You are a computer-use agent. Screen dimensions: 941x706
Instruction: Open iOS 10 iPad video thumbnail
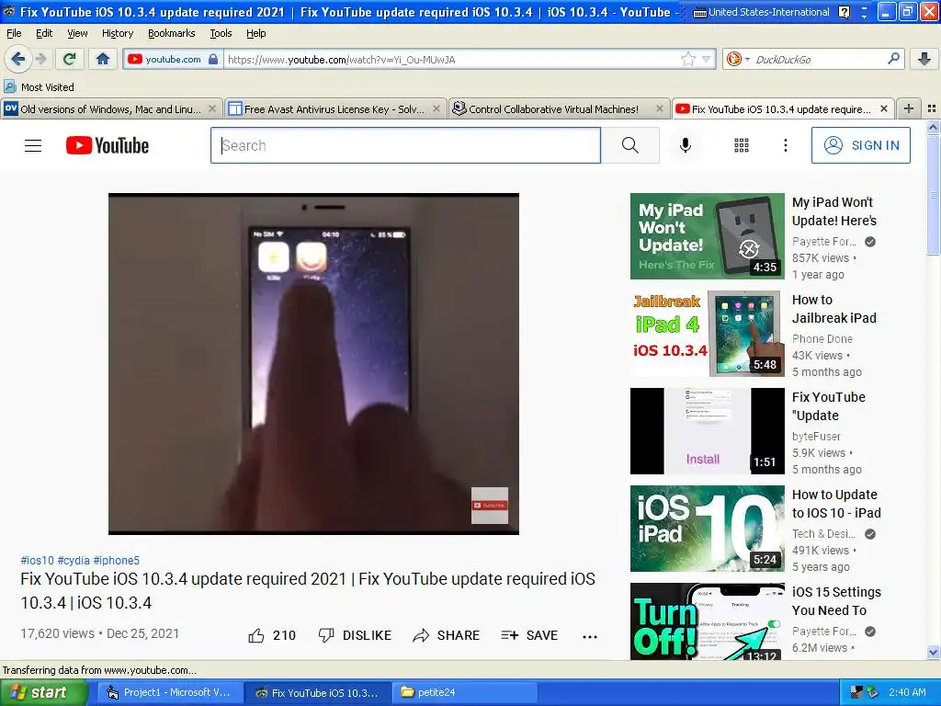pyautogui.click(x=707, y=529)
